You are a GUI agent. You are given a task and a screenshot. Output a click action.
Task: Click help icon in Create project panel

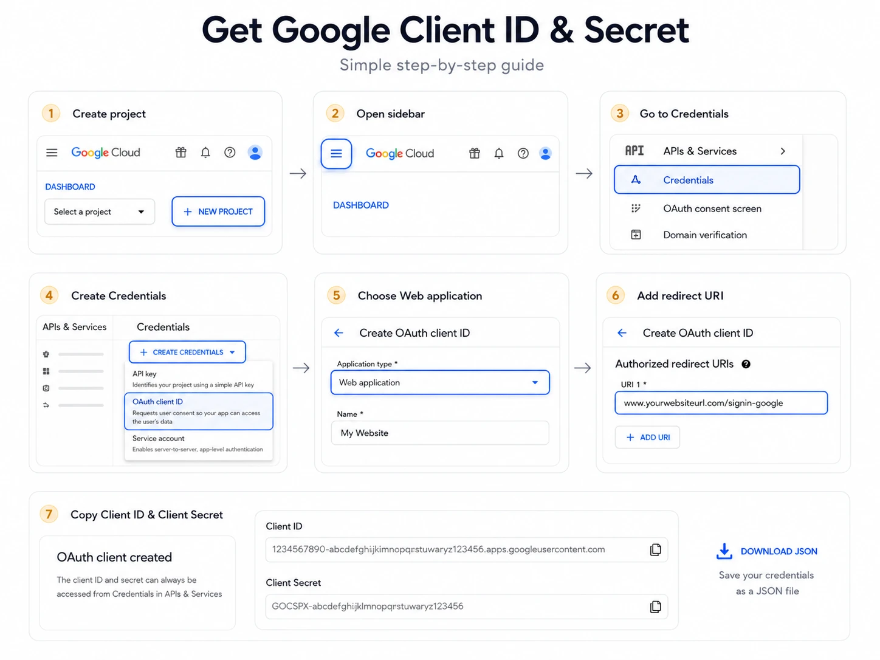tap(230, 153)
